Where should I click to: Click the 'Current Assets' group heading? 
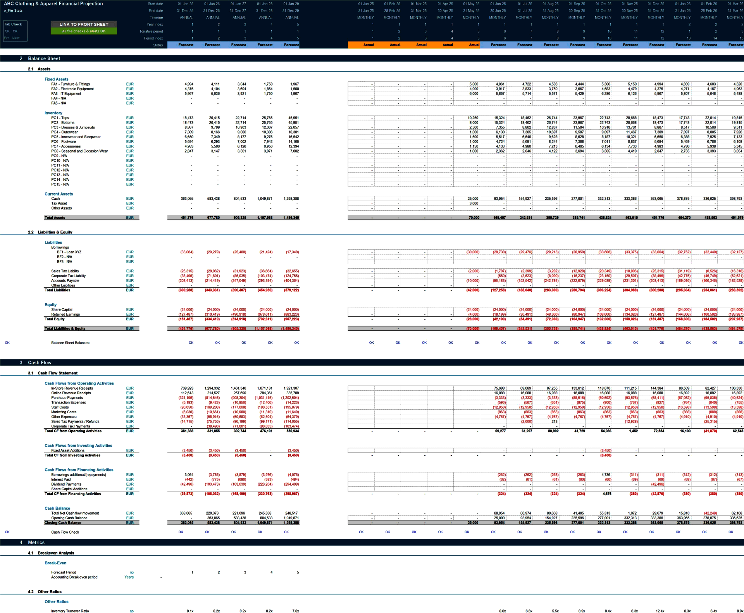(x=59, y=194)
